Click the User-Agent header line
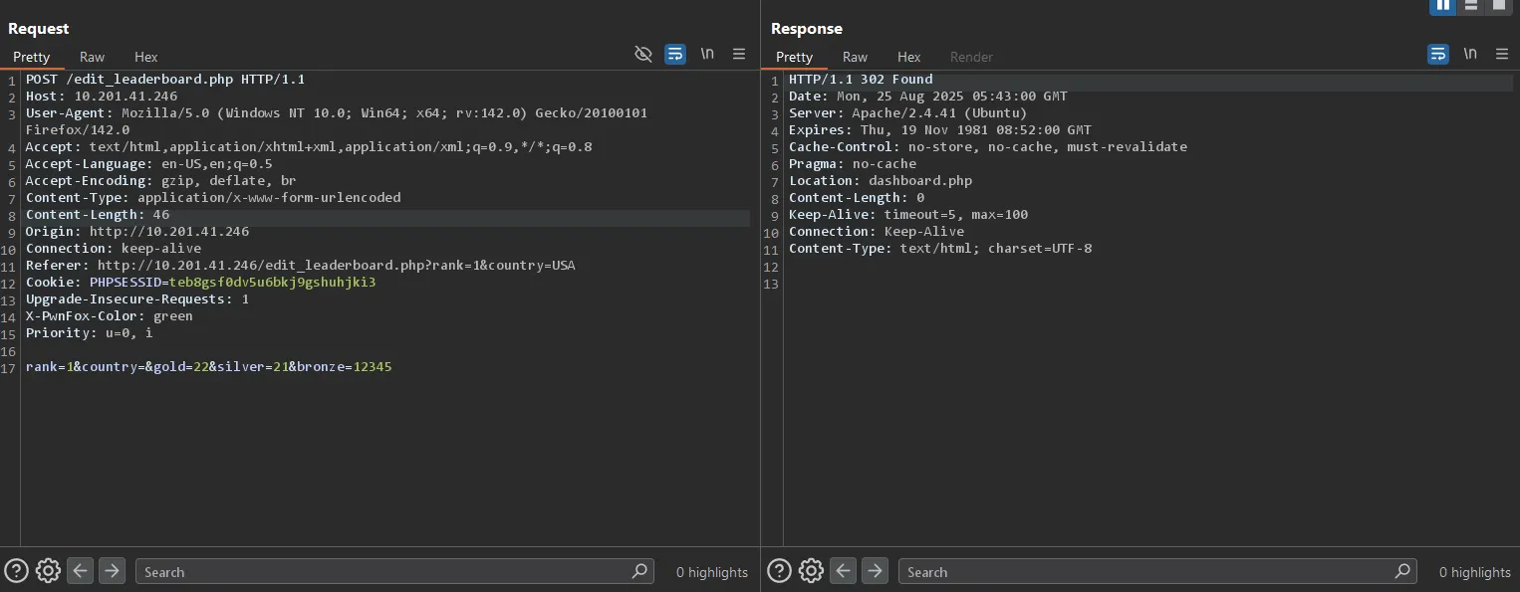 coord(337,121)
